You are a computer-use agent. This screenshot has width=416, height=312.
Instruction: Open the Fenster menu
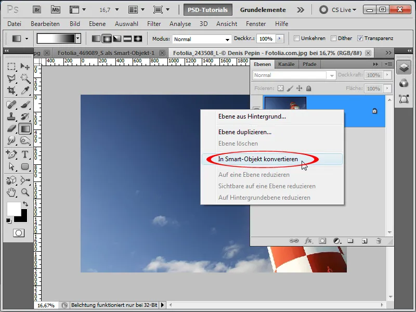coord(256,24)
